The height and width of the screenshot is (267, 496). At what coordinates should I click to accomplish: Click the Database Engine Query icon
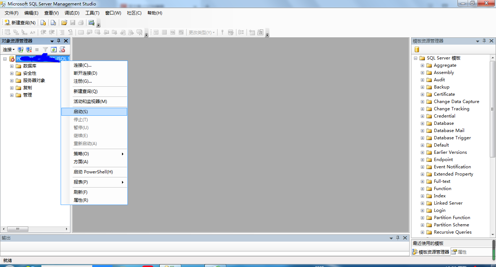[x=43, y=22]
